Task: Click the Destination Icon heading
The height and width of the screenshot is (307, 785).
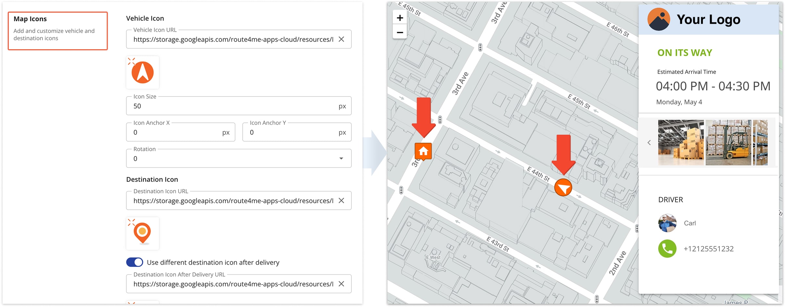Action: (152, 179)
